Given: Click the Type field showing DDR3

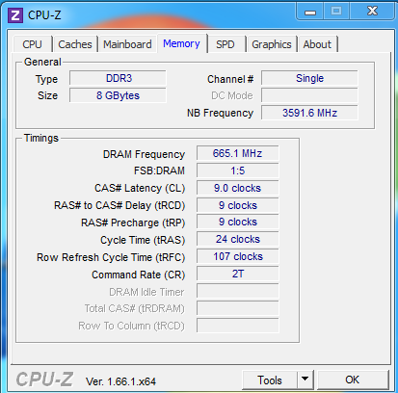Looking at the screenshot, I should [x=118, y=78].
